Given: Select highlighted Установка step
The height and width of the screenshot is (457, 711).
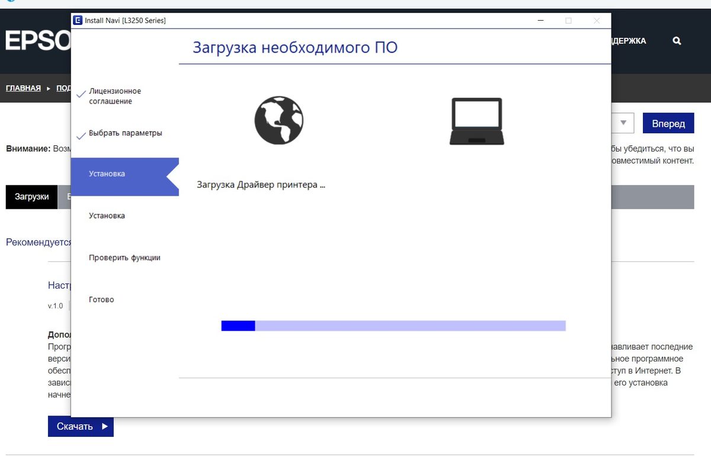Looking at the screenshot, I should [x=124, y=177].
